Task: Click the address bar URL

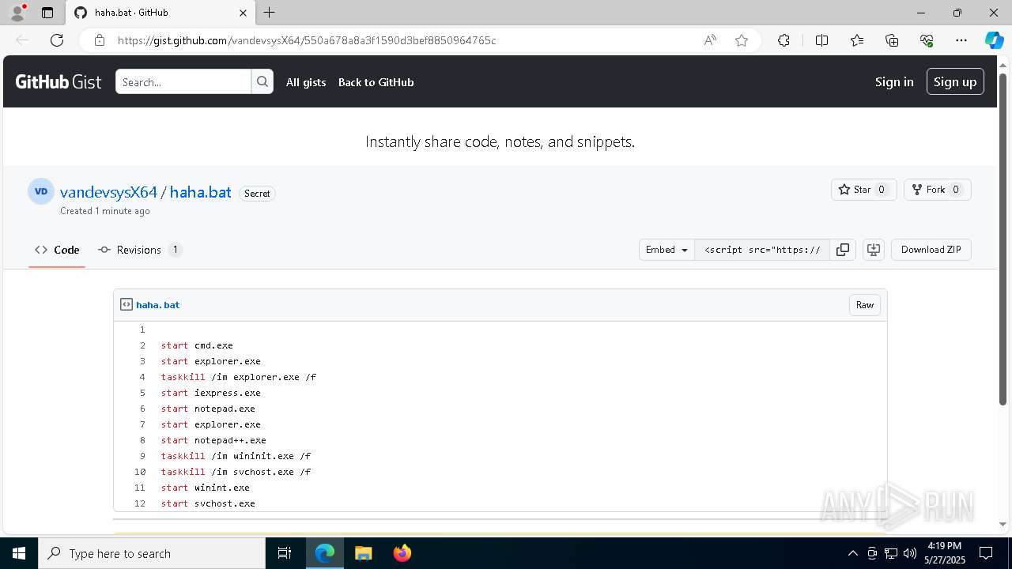Action: click(307, 40)
